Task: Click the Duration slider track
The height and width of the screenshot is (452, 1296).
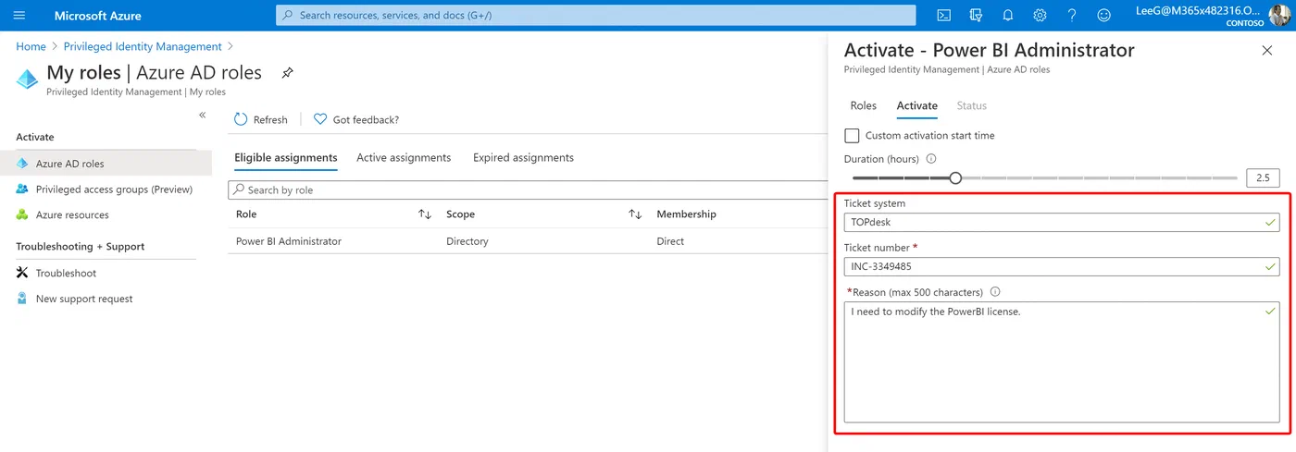Action: coord(1044,177)
